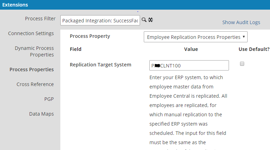270x150 pixels.
Task: Click the Replication Target System value field
Action: coord(189,65)
